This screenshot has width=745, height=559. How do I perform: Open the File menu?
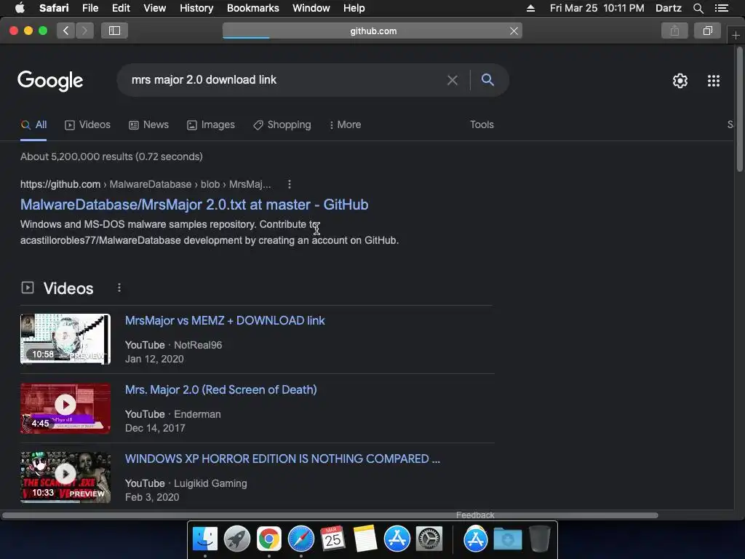coord(90,8)
